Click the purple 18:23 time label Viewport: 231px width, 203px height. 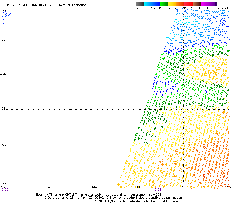[4, 190]
